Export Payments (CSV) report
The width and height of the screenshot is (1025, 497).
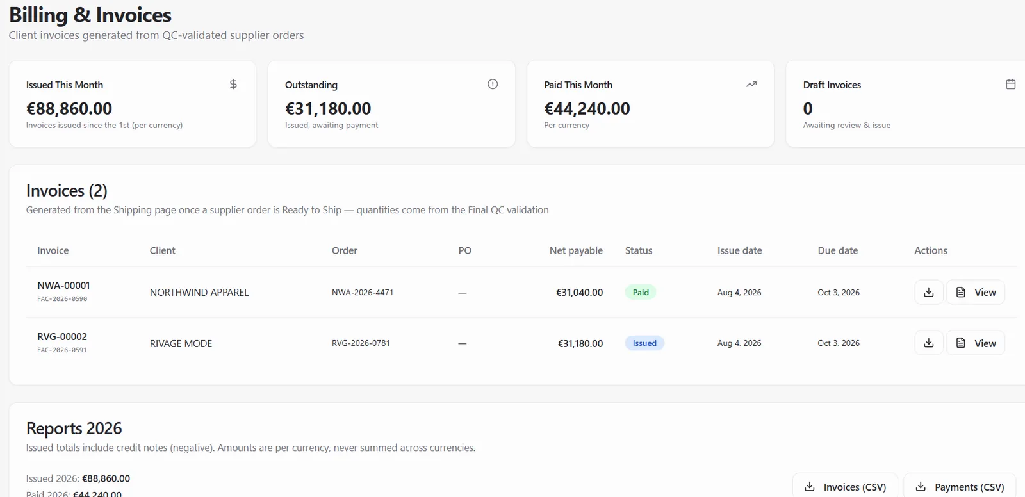[x=960, y=487]
